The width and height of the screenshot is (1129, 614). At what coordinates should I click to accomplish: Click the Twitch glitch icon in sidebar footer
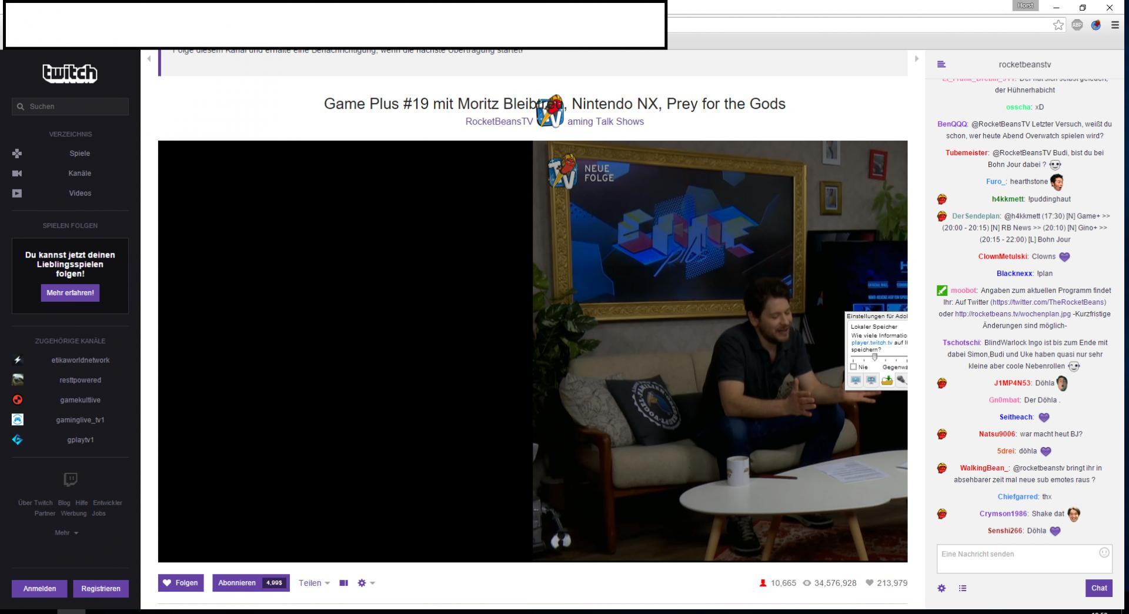[70, 480]
